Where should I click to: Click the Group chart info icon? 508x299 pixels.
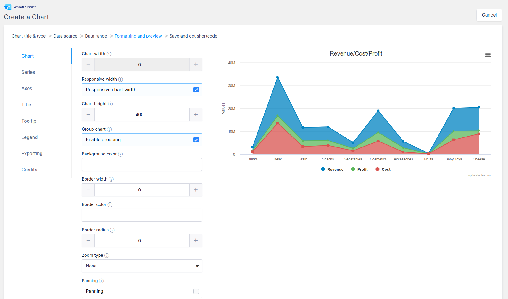109,129
